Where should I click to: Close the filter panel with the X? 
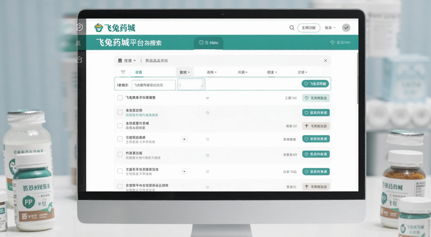click(325, 60)
